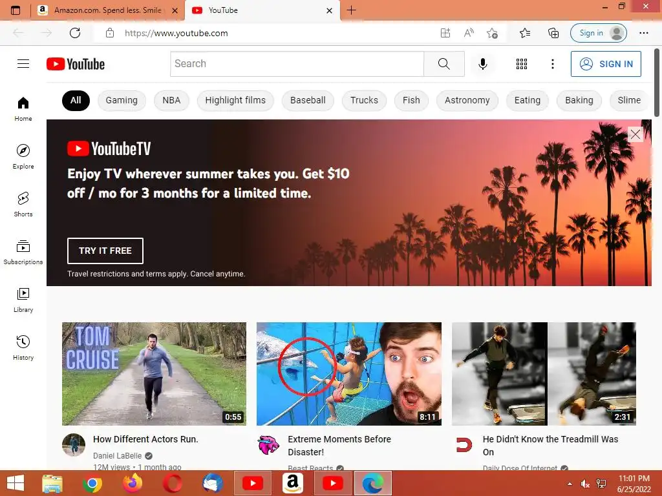Viewport: 662px width, 496px height.
Task: Open Library in sidebar
Action: tap(23, 300)
